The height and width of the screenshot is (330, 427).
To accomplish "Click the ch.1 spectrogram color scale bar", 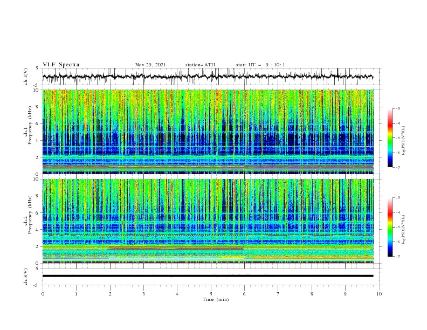I will pyautogui.click(x=390, y=138).
